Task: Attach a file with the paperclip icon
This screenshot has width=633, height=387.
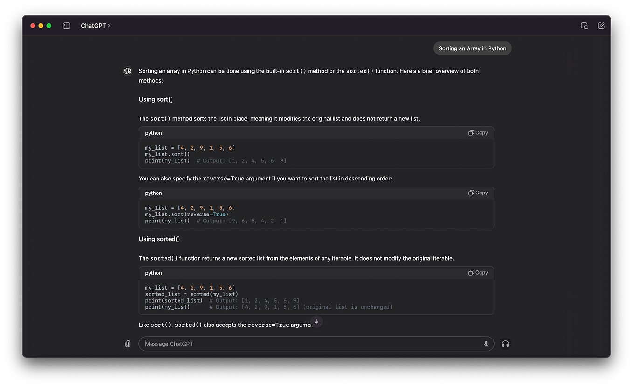Action: click(x=127, y=344)
